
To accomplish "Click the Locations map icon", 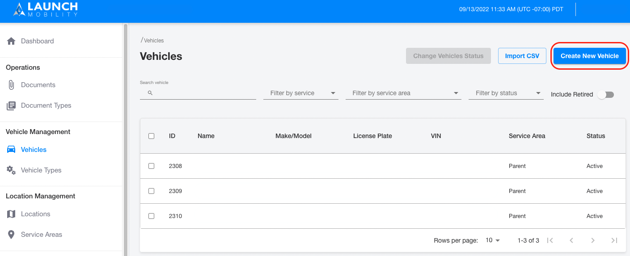I will point(11,214).
